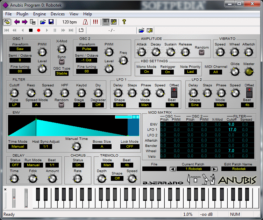Toggle the metronome icon
Viewport: 263px width, 220px height.
click(85, 22)
